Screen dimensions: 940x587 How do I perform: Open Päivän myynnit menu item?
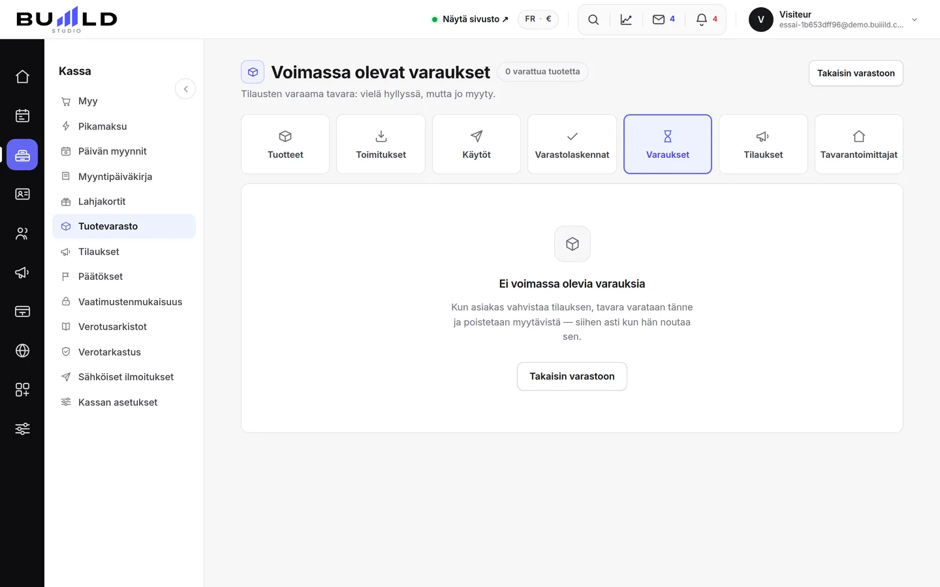(124, 151)
